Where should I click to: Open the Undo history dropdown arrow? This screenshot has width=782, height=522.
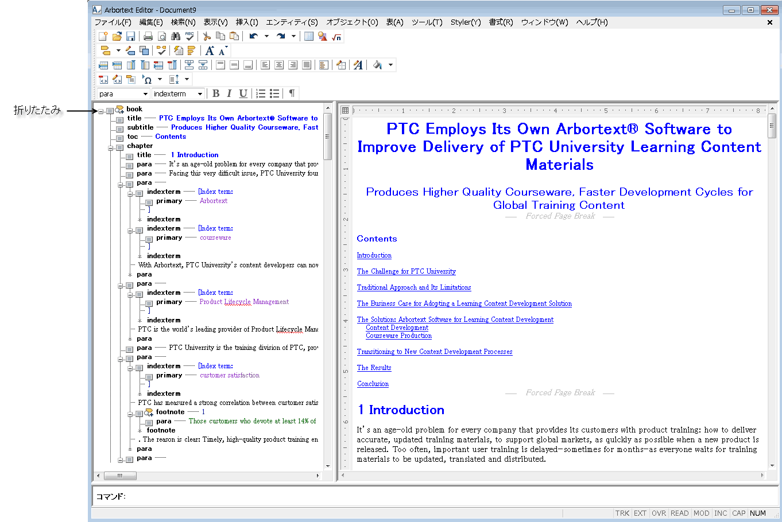[266, 37]
